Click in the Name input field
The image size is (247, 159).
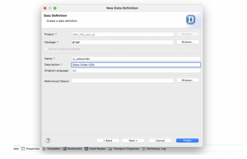(136, 59)
